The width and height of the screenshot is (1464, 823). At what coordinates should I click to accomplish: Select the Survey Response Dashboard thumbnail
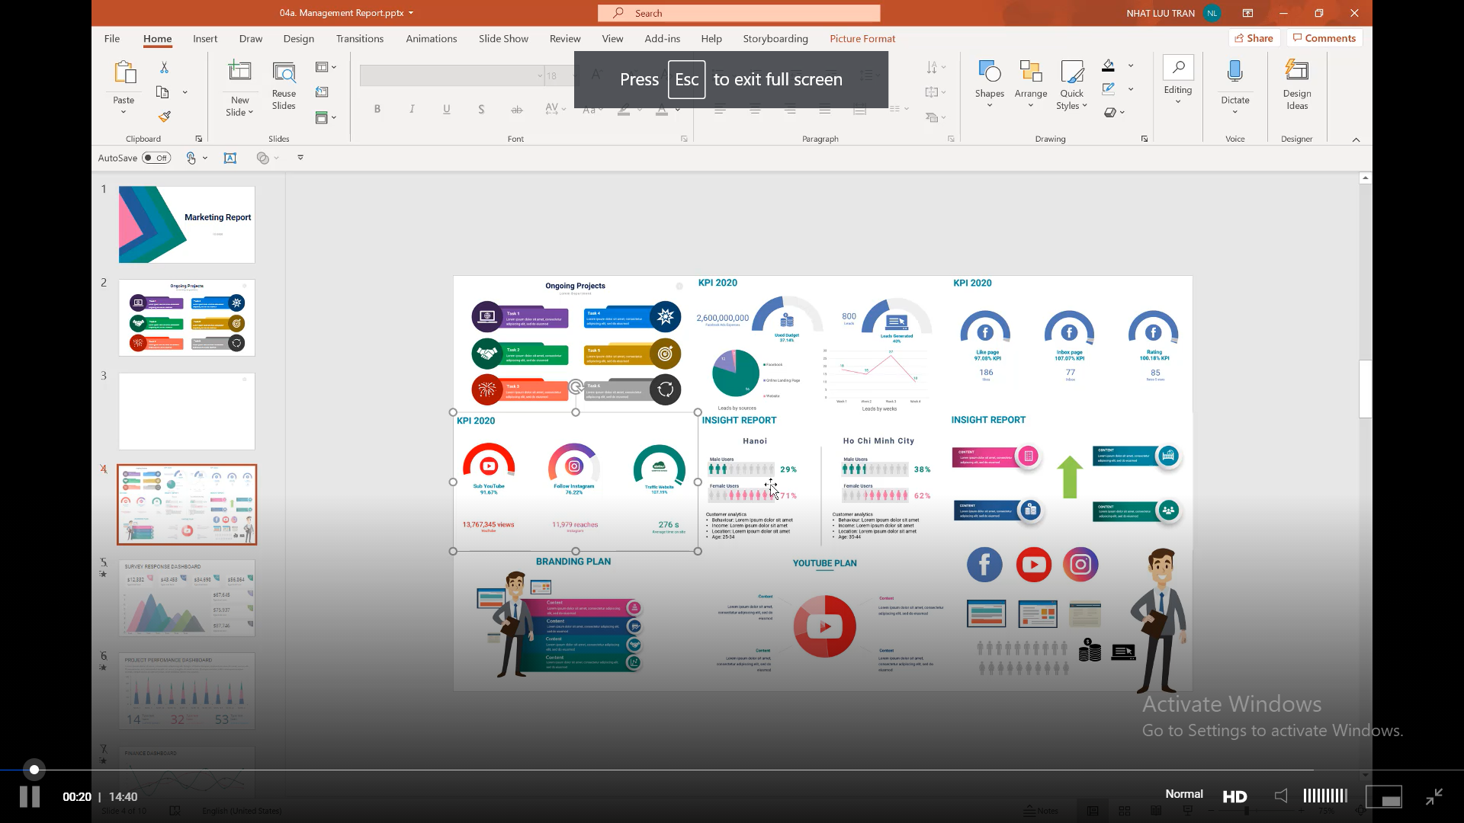[187, 598]
